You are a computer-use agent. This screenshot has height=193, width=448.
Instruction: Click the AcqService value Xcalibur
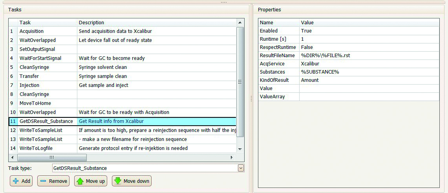click(310, 64)
